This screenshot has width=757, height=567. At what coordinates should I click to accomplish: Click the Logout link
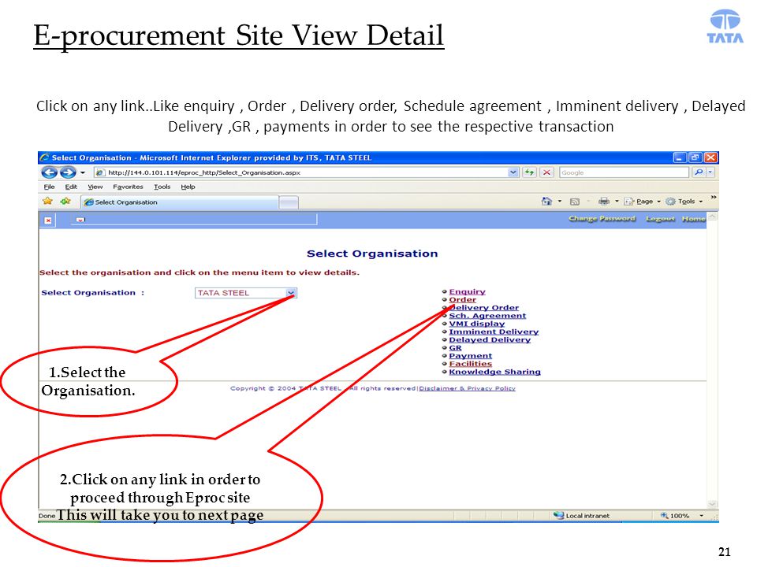click(x=660, y=219)
